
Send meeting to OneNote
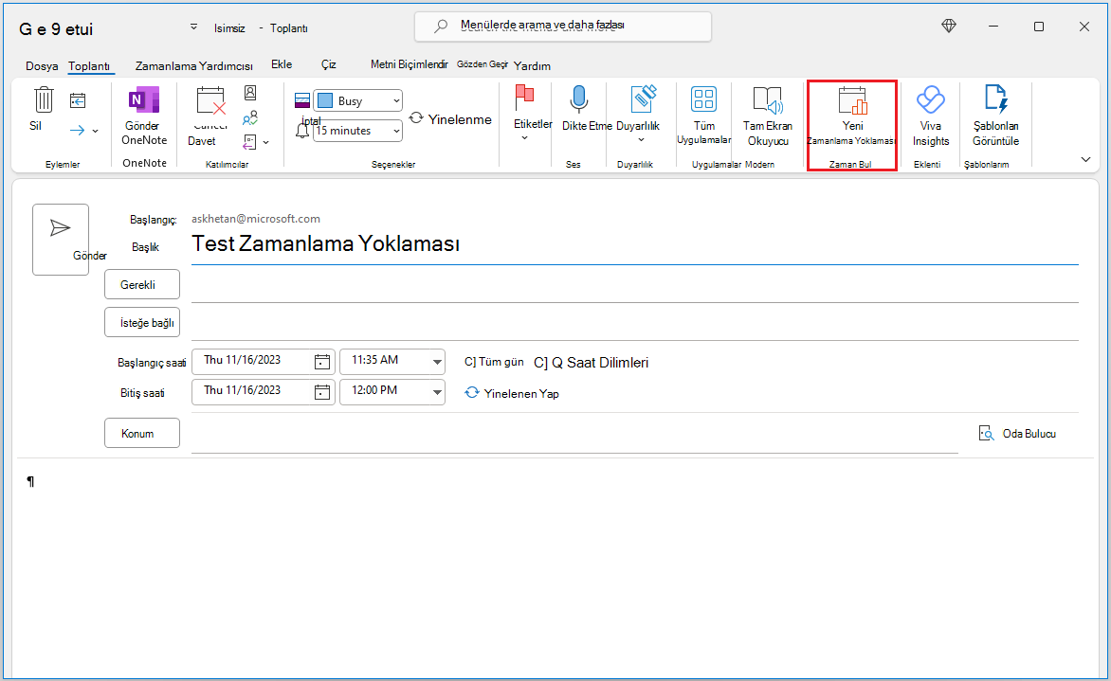coord(144,116)
